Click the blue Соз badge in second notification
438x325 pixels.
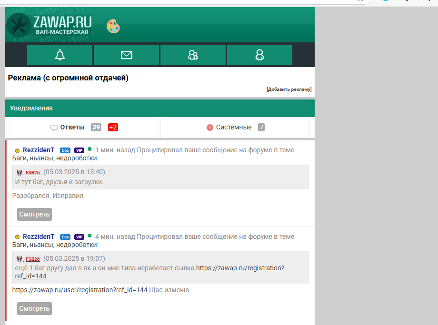pos(65,237)
